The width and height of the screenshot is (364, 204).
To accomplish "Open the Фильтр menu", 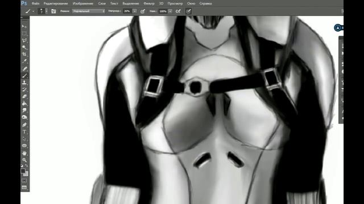I will click(x=149, y=3).
